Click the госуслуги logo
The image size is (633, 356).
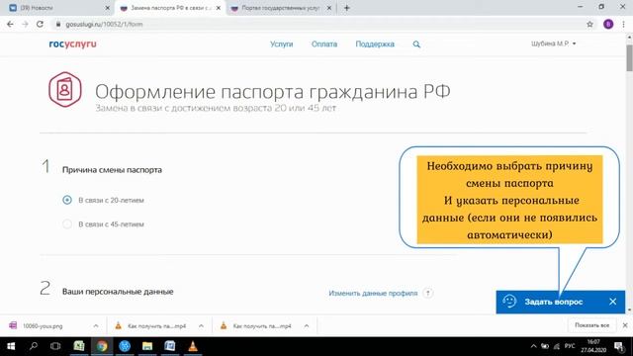[x=72, y=44]
